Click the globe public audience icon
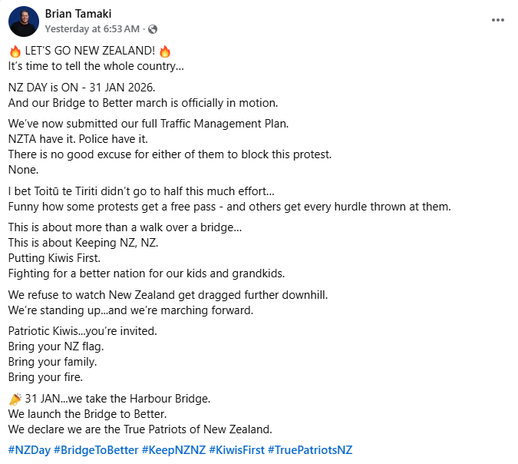Image resolution: width=518 pixels, height=464 pixels. [x=153, y=29]
